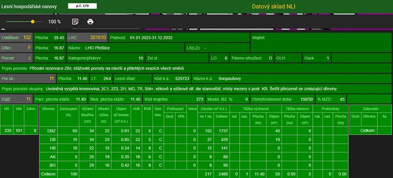This screenshot has width=393, height=178.
Task: Click the Etáž 11 field
Action: tap(17, 99)
